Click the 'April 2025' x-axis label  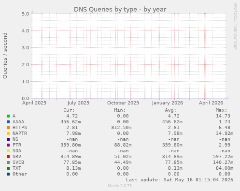[34, 103]
